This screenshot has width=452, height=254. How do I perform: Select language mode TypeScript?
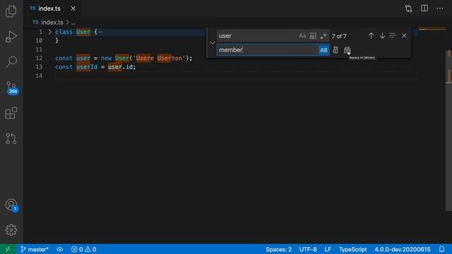(352, 249)
